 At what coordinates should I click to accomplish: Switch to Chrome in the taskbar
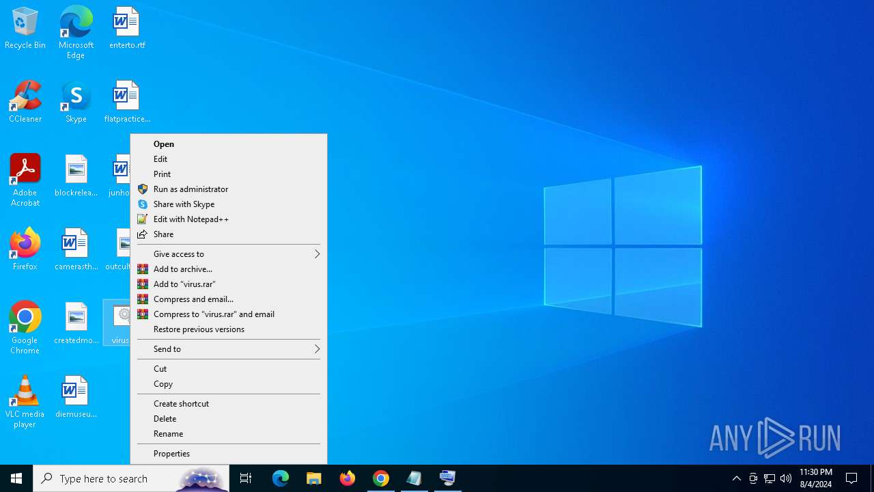[381, 478]
